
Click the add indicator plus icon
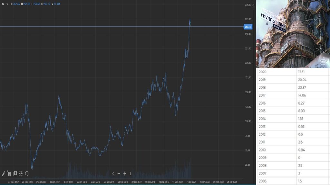coord(15,173)
